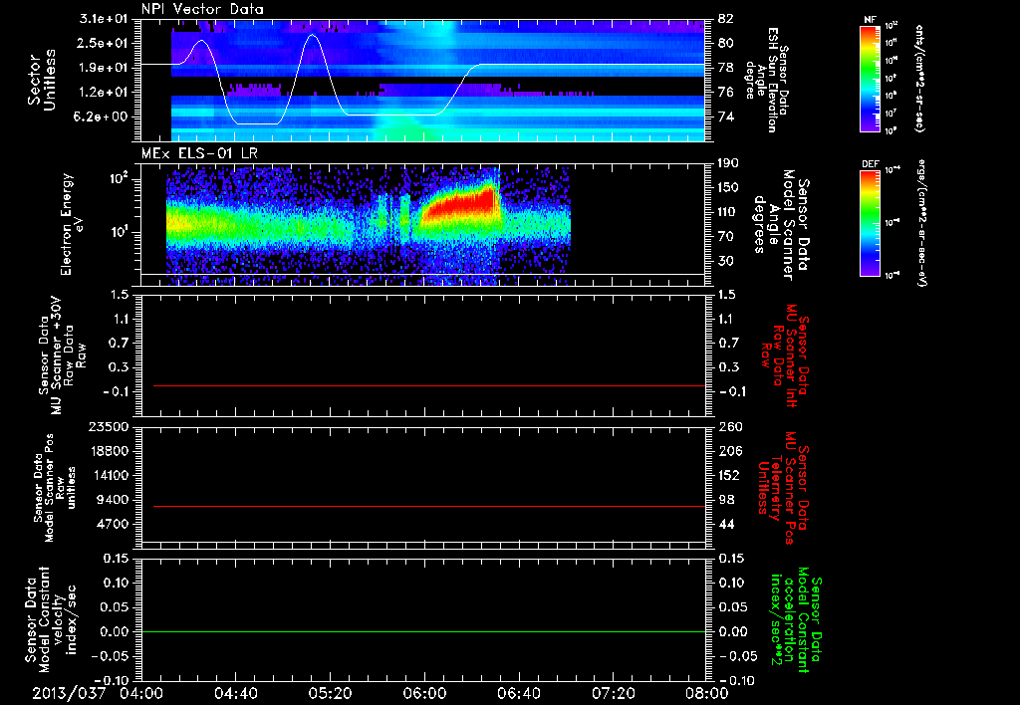Screen dimensions: 1020x705
Task: Click the "78" Sun elevation tick label
Action: [725, 68]
